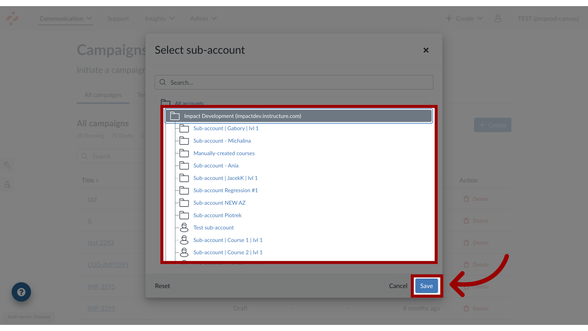Click the blue help question mark button
Image resolution: width=588 pixels, height=331 pixels.
tap(21, 292)
